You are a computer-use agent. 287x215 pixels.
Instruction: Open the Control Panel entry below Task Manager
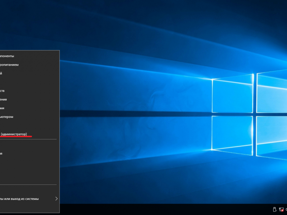(x=29, y=153)
